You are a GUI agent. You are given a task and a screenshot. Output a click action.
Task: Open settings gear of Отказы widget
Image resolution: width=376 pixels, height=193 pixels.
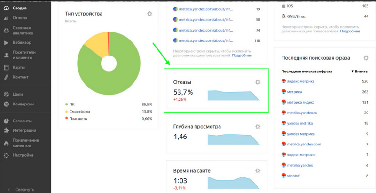coord(258,82)
